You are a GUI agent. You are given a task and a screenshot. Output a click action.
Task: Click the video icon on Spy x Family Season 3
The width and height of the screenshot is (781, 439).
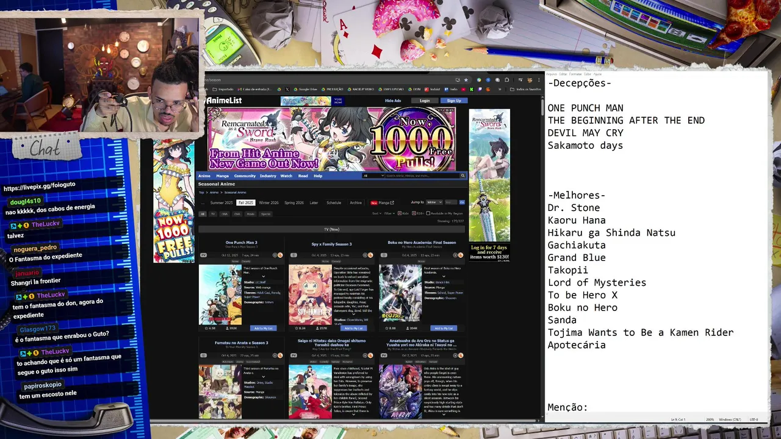[x=293, y=255]
